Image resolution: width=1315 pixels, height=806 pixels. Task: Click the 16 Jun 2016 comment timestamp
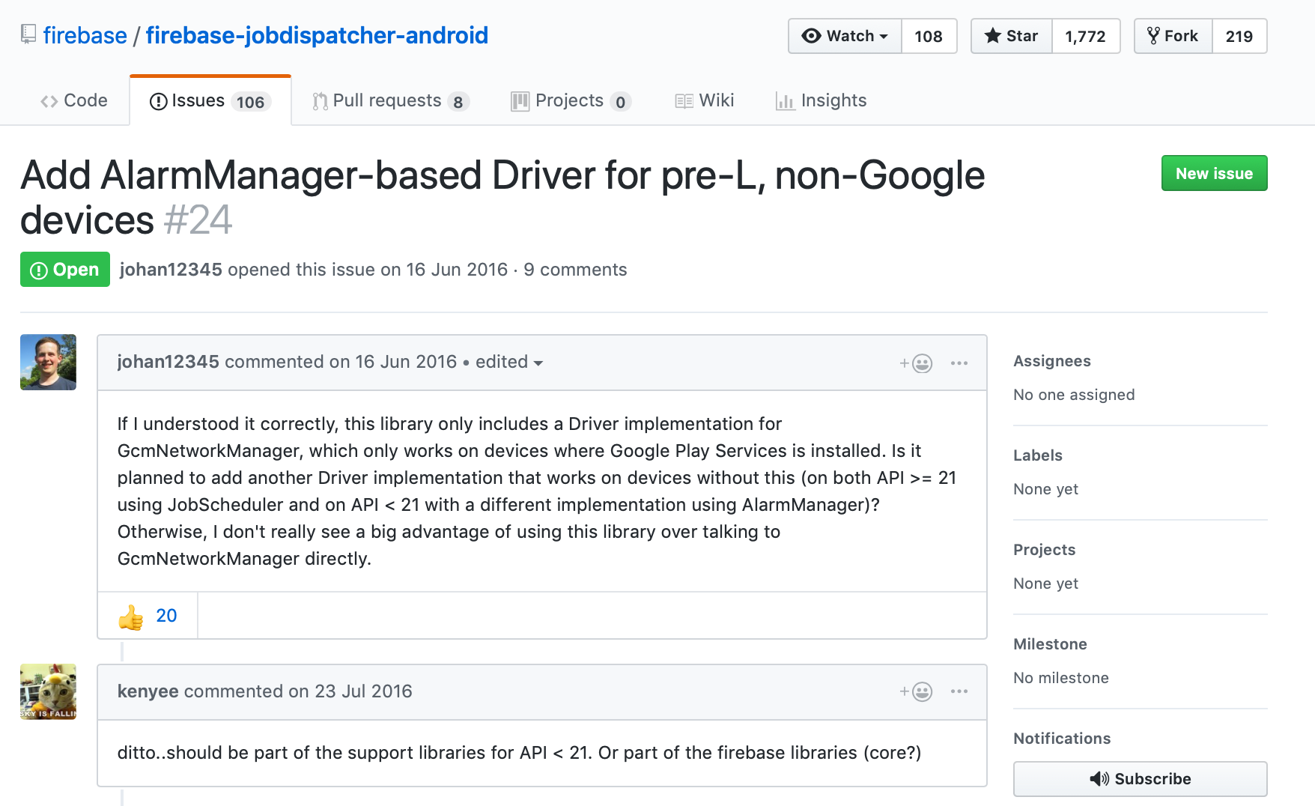point(406,362)
